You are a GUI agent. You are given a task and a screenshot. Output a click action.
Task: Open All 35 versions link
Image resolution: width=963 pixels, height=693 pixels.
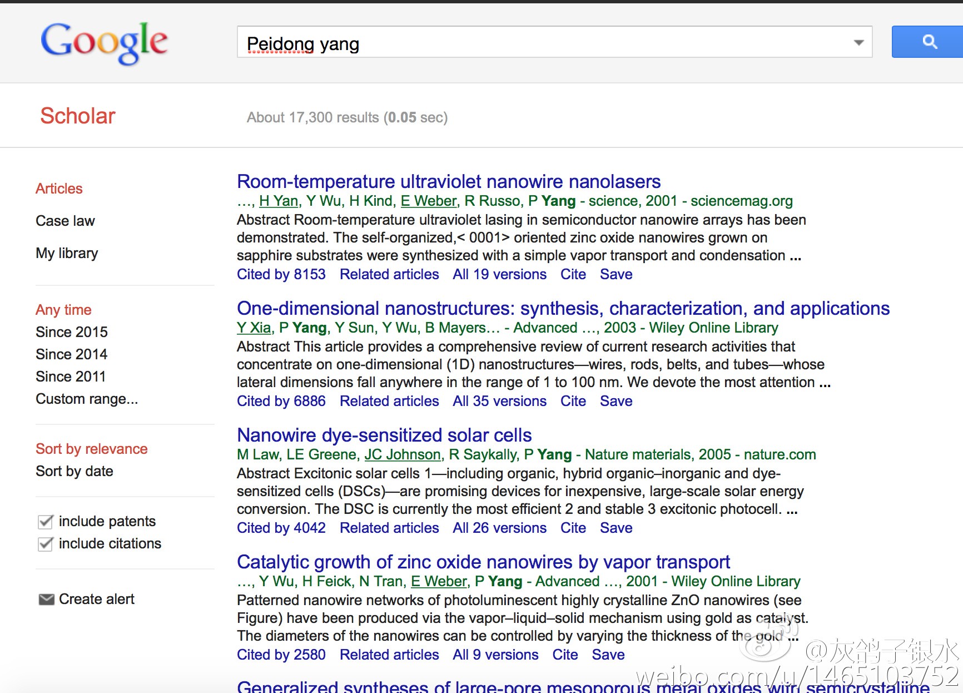tap(499, 401)
